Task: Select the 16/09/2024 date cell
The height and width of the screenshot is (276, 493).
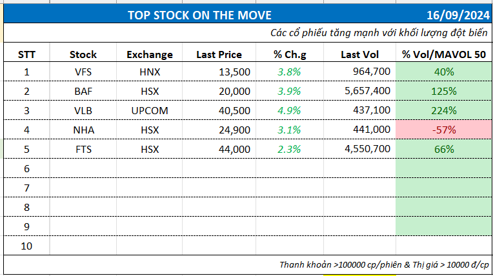Action: pos(458,15)
